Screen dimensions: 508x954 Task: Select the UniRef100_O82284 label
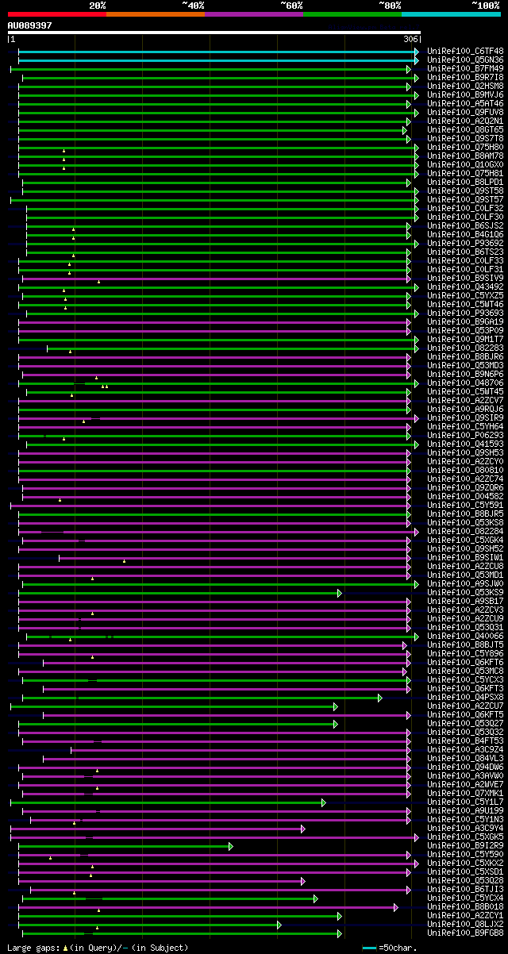[x=465, y=531]
